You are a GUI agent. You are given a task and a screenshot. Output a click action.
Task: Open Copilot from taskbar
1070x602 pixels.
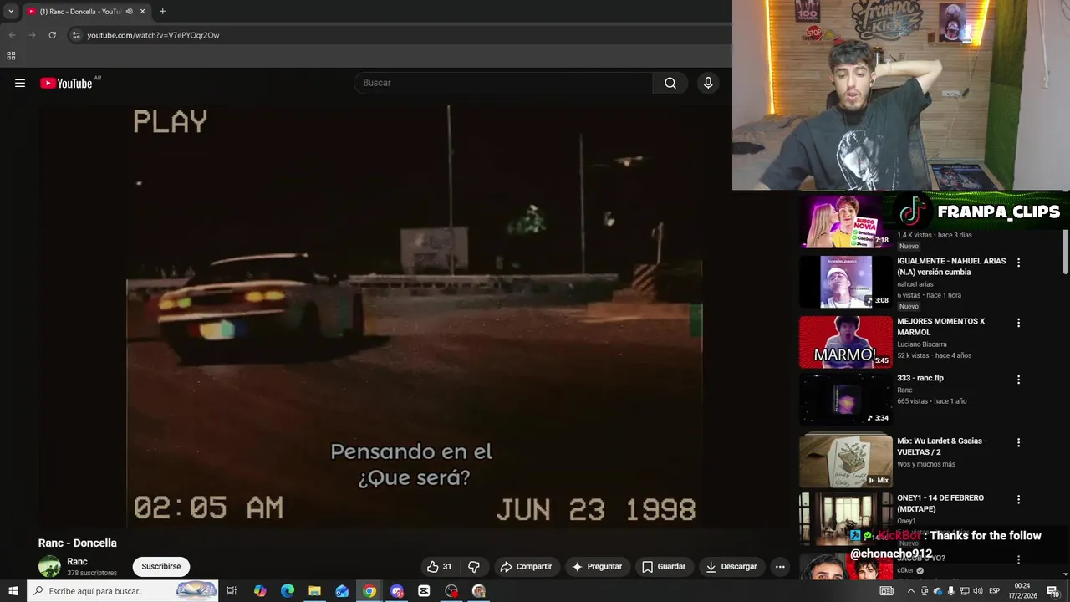[x=260, y=591]
